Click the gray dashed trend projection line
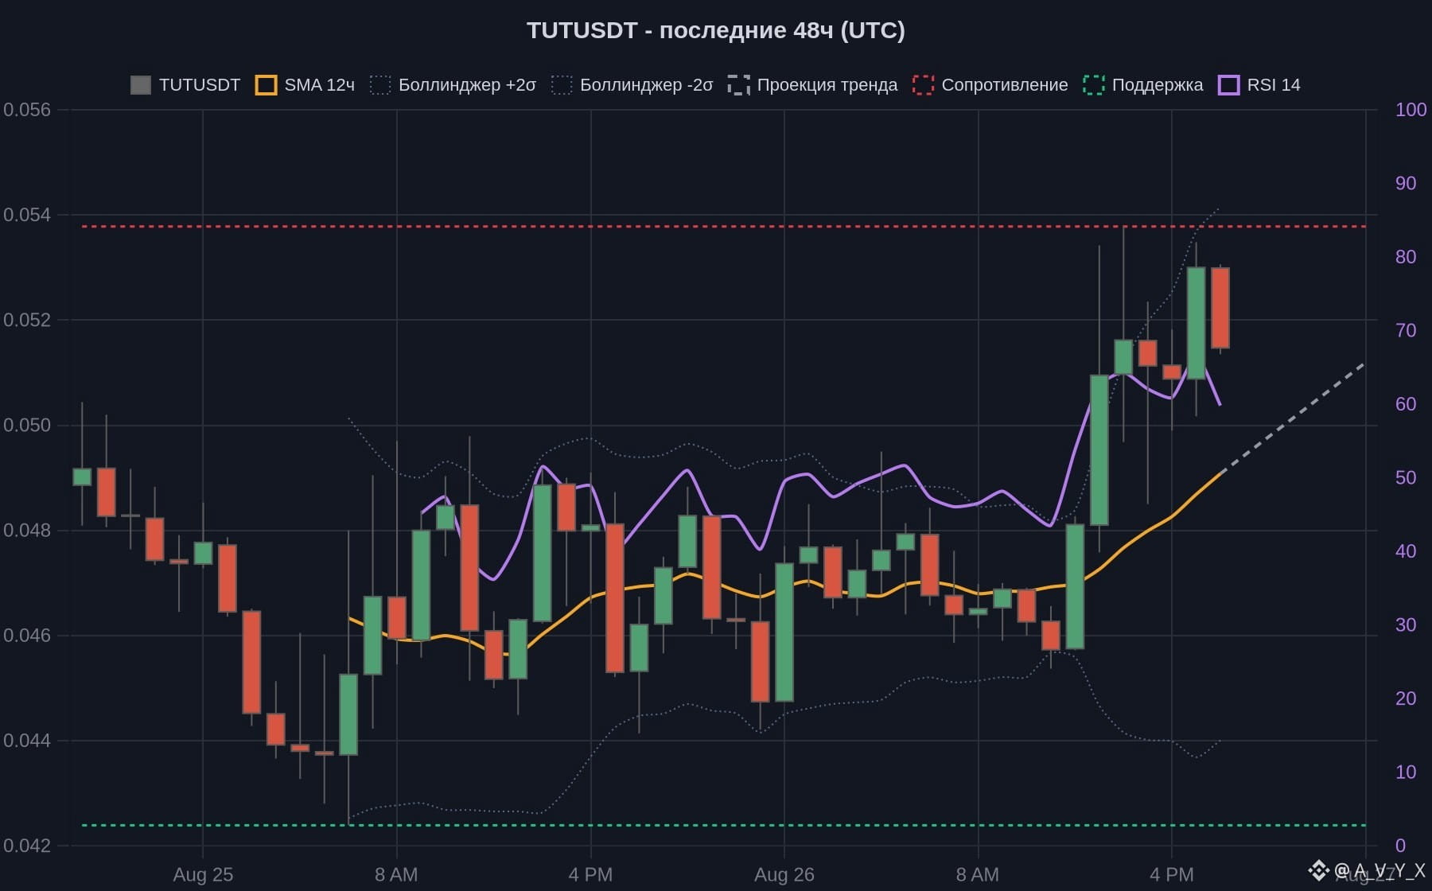Image resolution: width=1432 pixels, height=891 pixels. tap(1294, 418)
